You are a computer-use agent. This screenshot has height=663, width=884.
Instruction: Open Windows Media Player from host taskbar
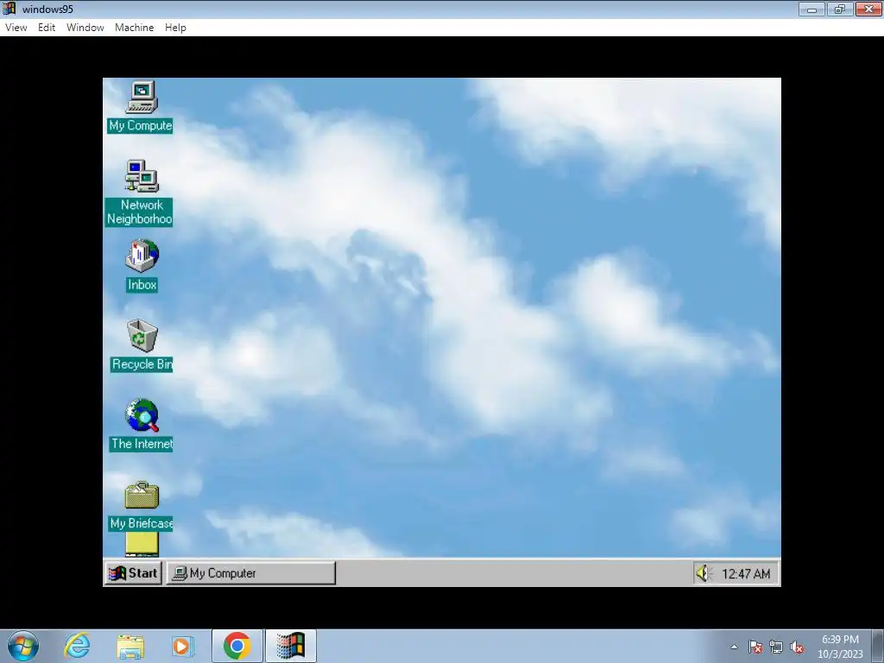click(182, 646)
